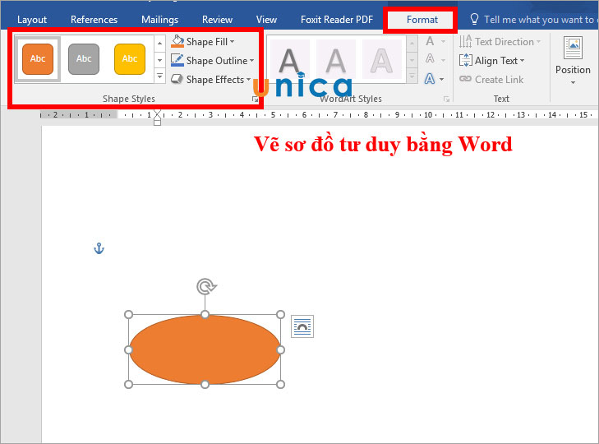Viewport: 599px width, 444px height.
Task: Open the Position tool in the ribbon
Action: click(573, 60)
